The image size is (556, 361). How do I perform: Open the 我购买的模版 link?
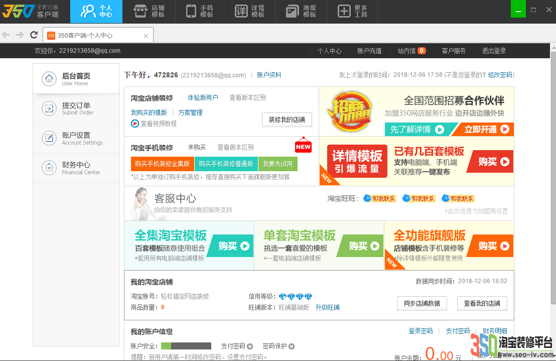click(149, 112)
